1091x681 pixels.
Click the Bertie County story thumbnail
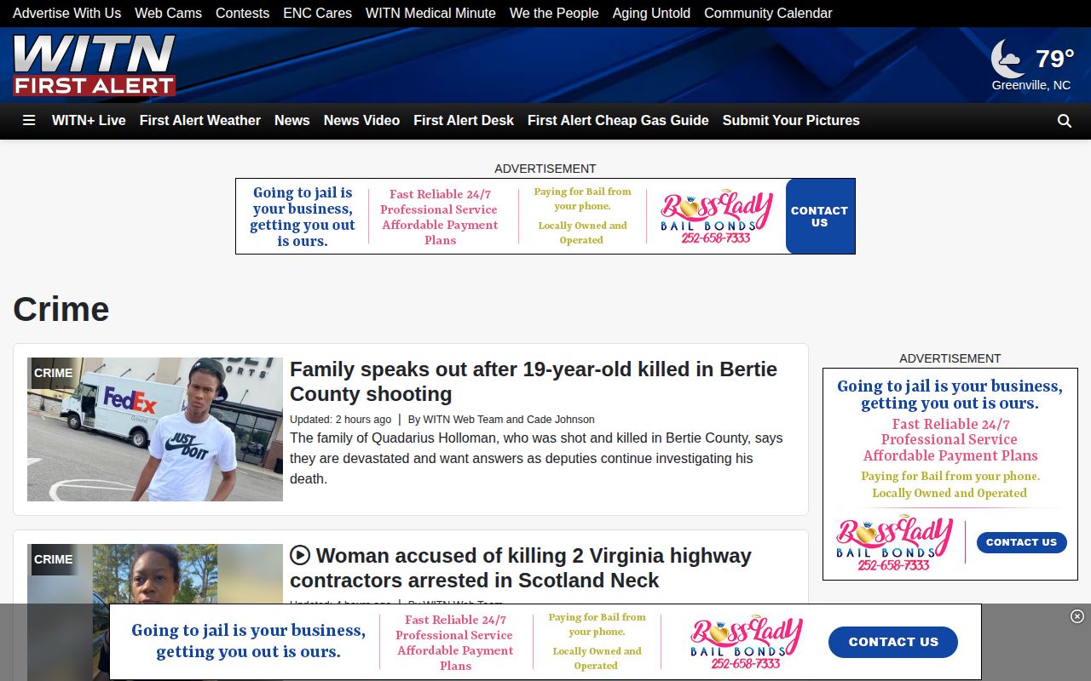155,429
